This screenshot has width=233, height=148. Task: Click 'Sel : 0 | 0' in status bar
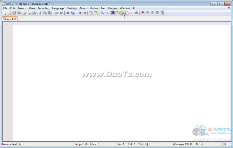click(x=144, y=144)
